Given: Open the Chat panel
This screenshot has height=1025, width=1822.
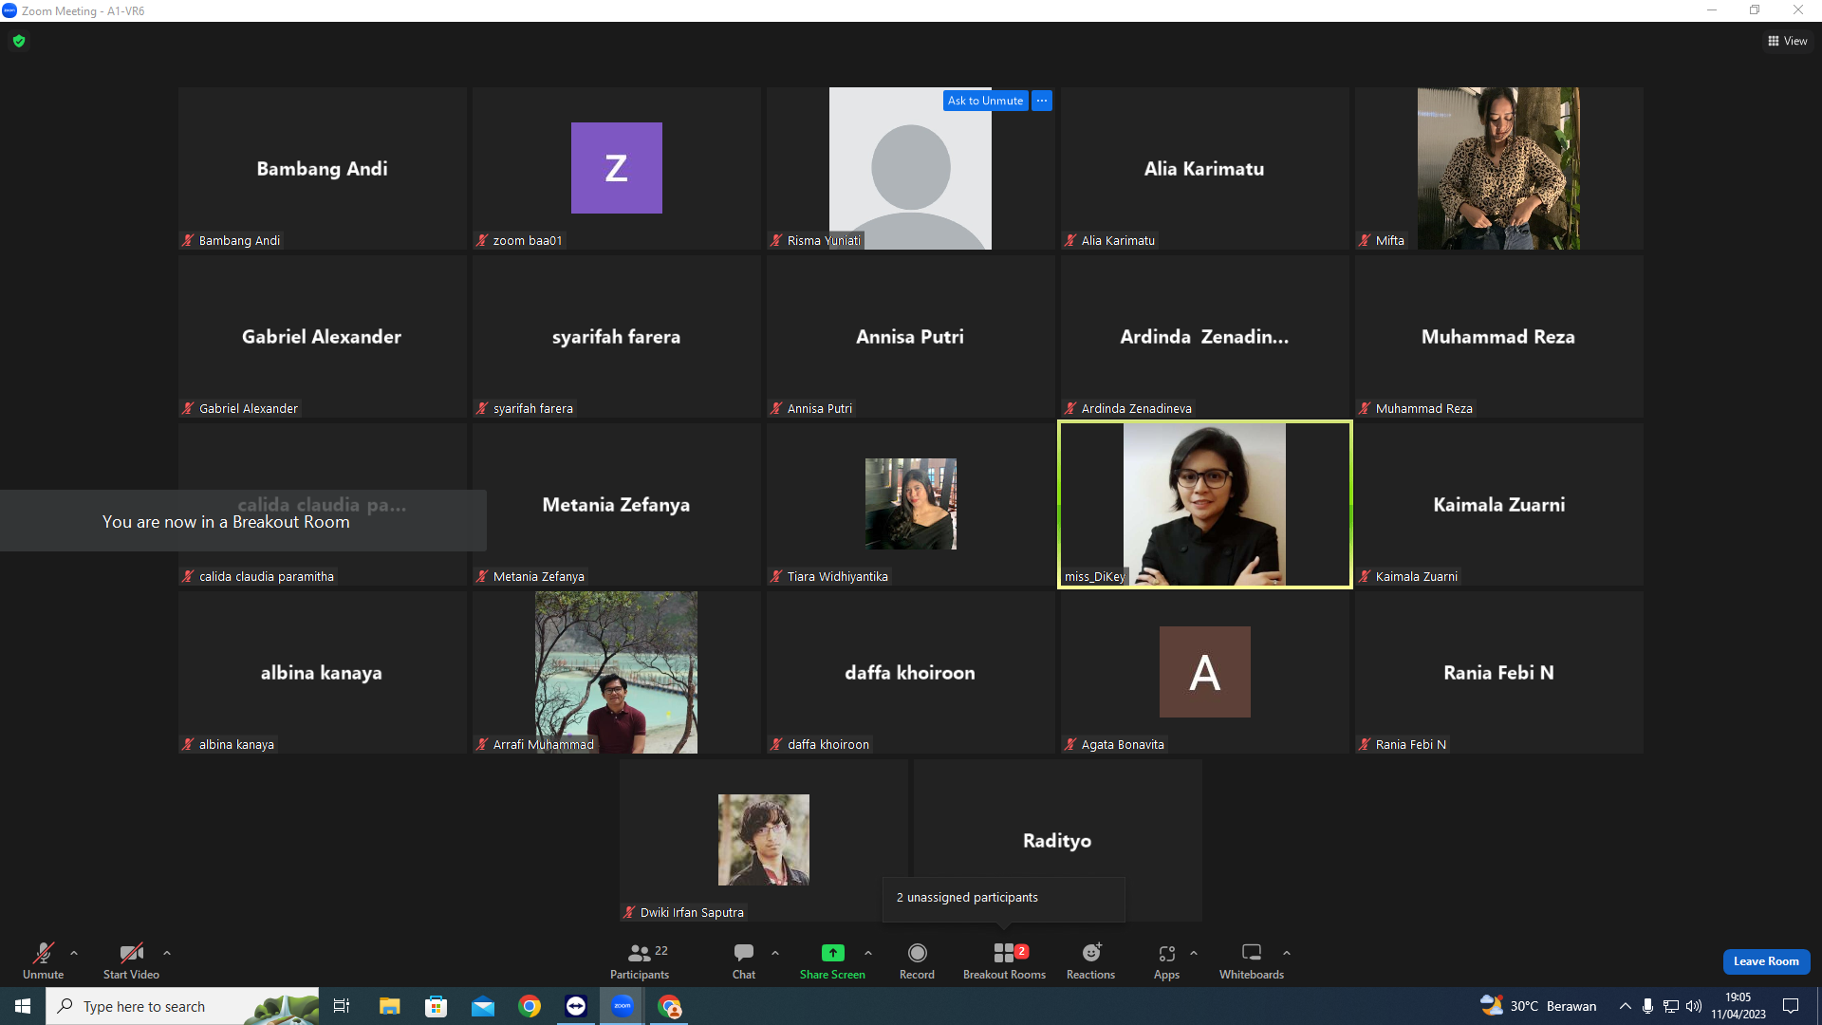Looking at the screenshot, I should point(744,960).
